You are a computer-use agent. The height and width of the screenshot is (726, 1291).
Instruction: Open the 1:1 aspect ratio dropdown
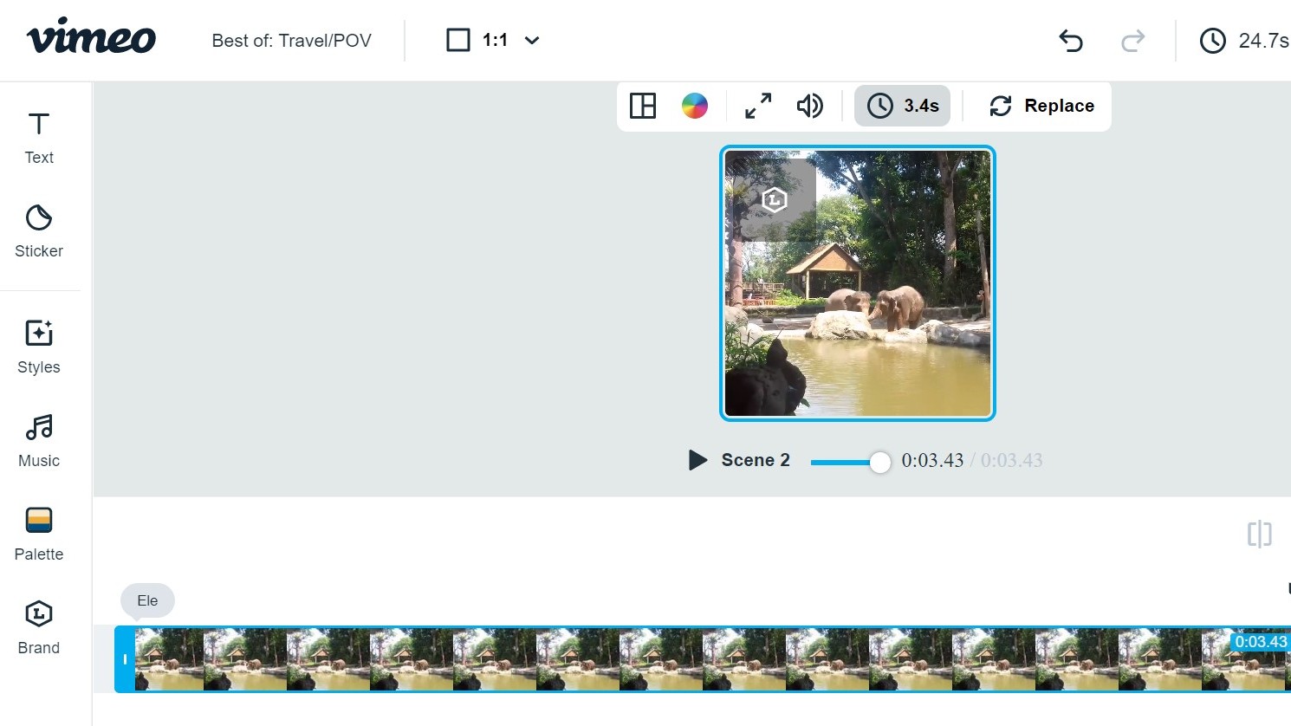click(x=493, y=40)
